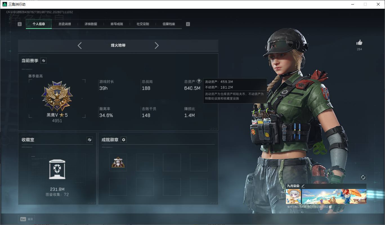Image resolution: width=385 pixels, height=225 pixels.
Task: Click the beach banner card image
Action: [x=334, y=196]
